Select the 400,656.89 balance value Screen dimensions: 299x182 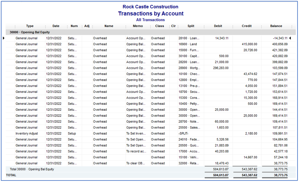[280, 44]
